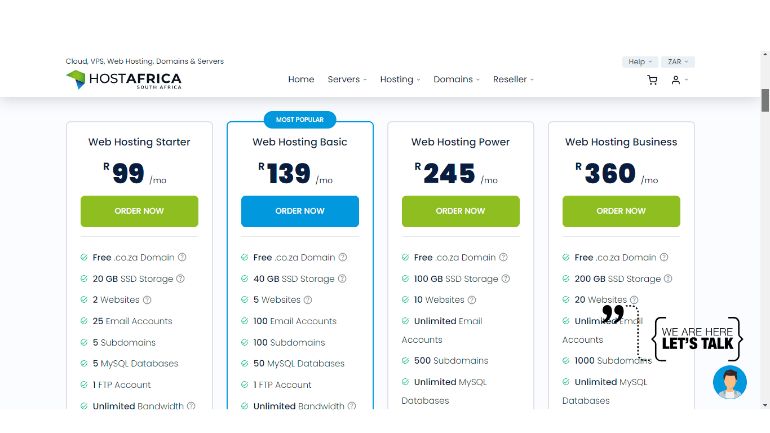Click the Web Hosting Business title
This screenshot has height=433, width=770.
click(621, 142)
